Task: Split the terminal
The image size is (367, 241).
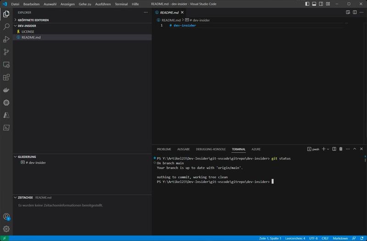Action: [x=334, y=149]
